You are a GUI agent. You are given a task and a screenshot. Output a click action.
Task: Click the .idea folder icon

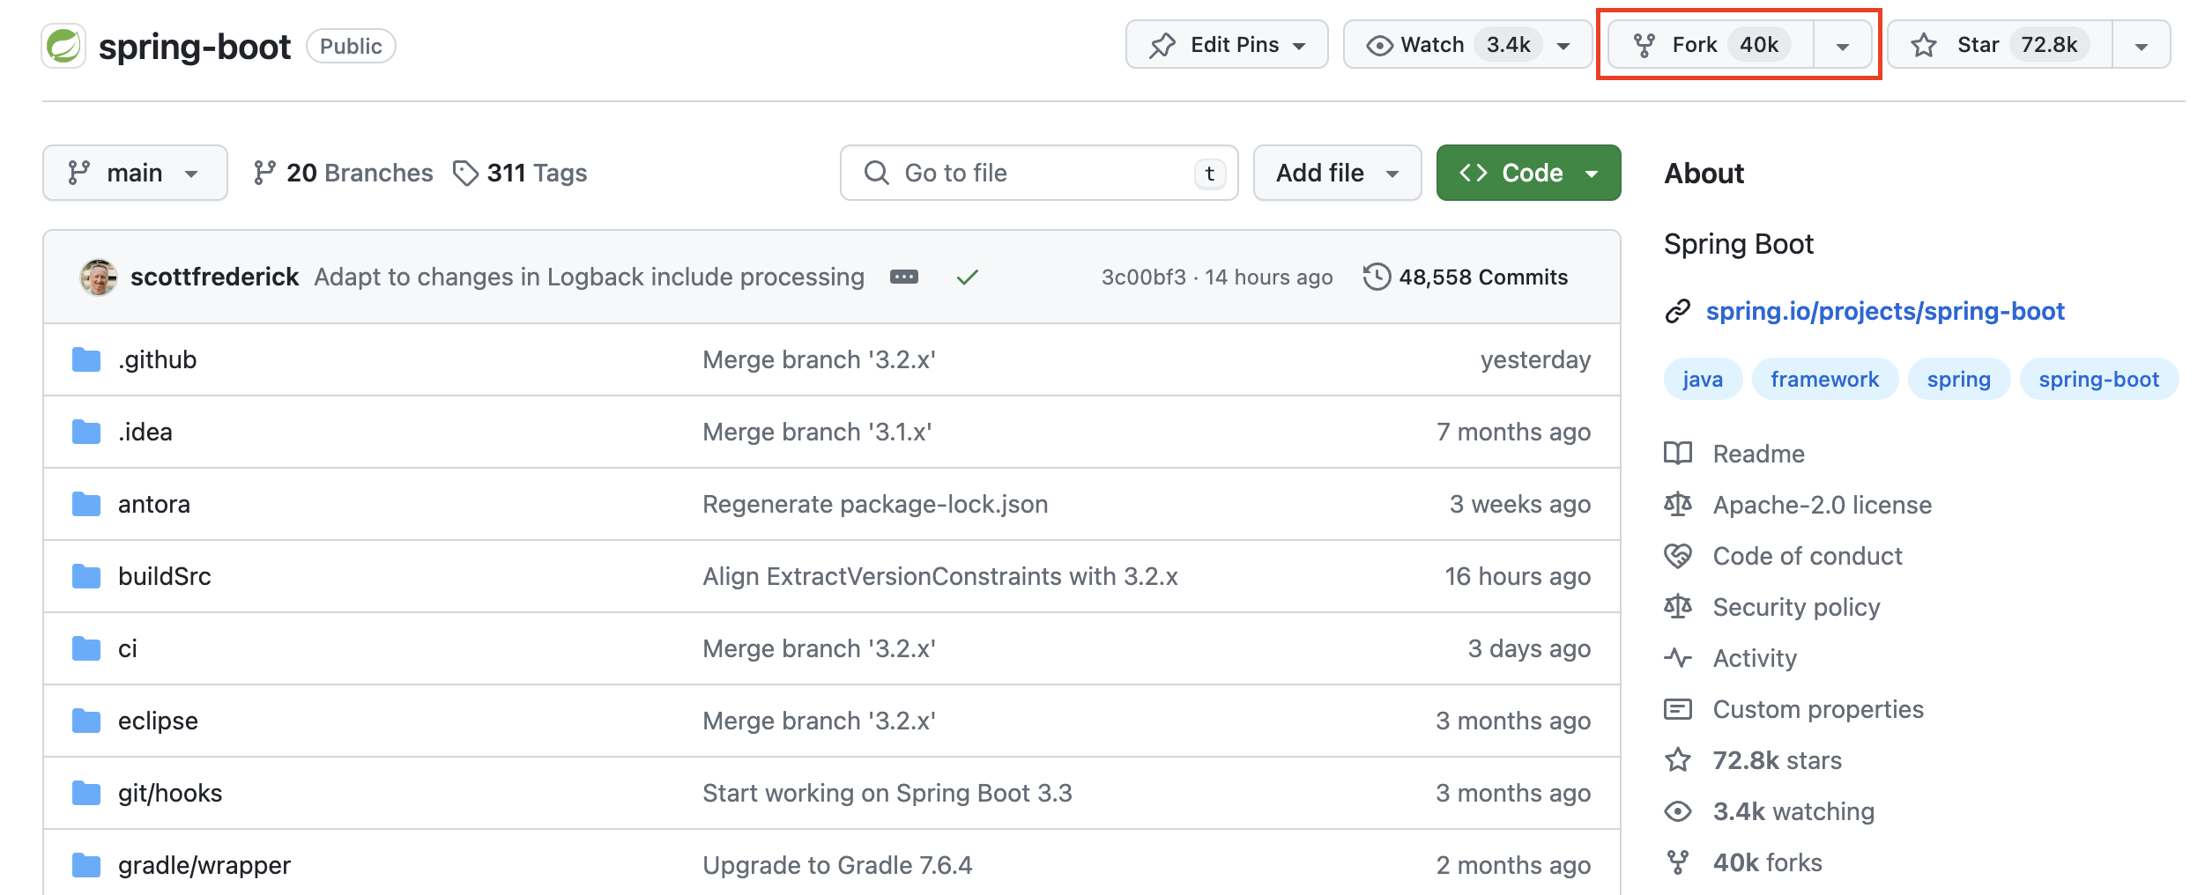tap(86, 432)
